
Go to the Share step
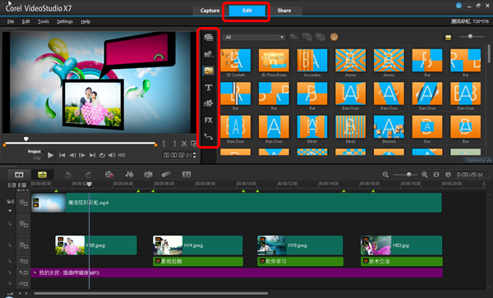pos(284,11)
